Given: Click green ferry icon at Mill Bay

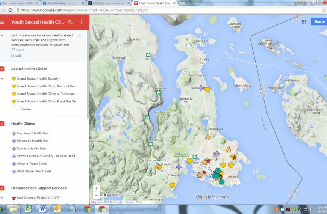Looking at the screenshot, I should tap(148, 55).
